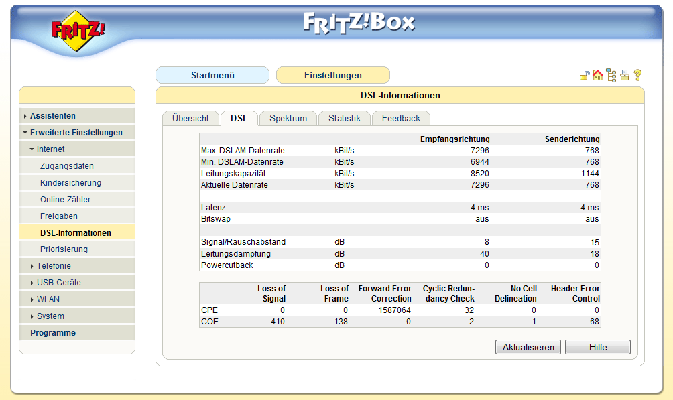The height and width of the screenshot is (400, 673).
Task: Click the value 6944 for Min. DSLAM-Datenrate
Action: 480,162
